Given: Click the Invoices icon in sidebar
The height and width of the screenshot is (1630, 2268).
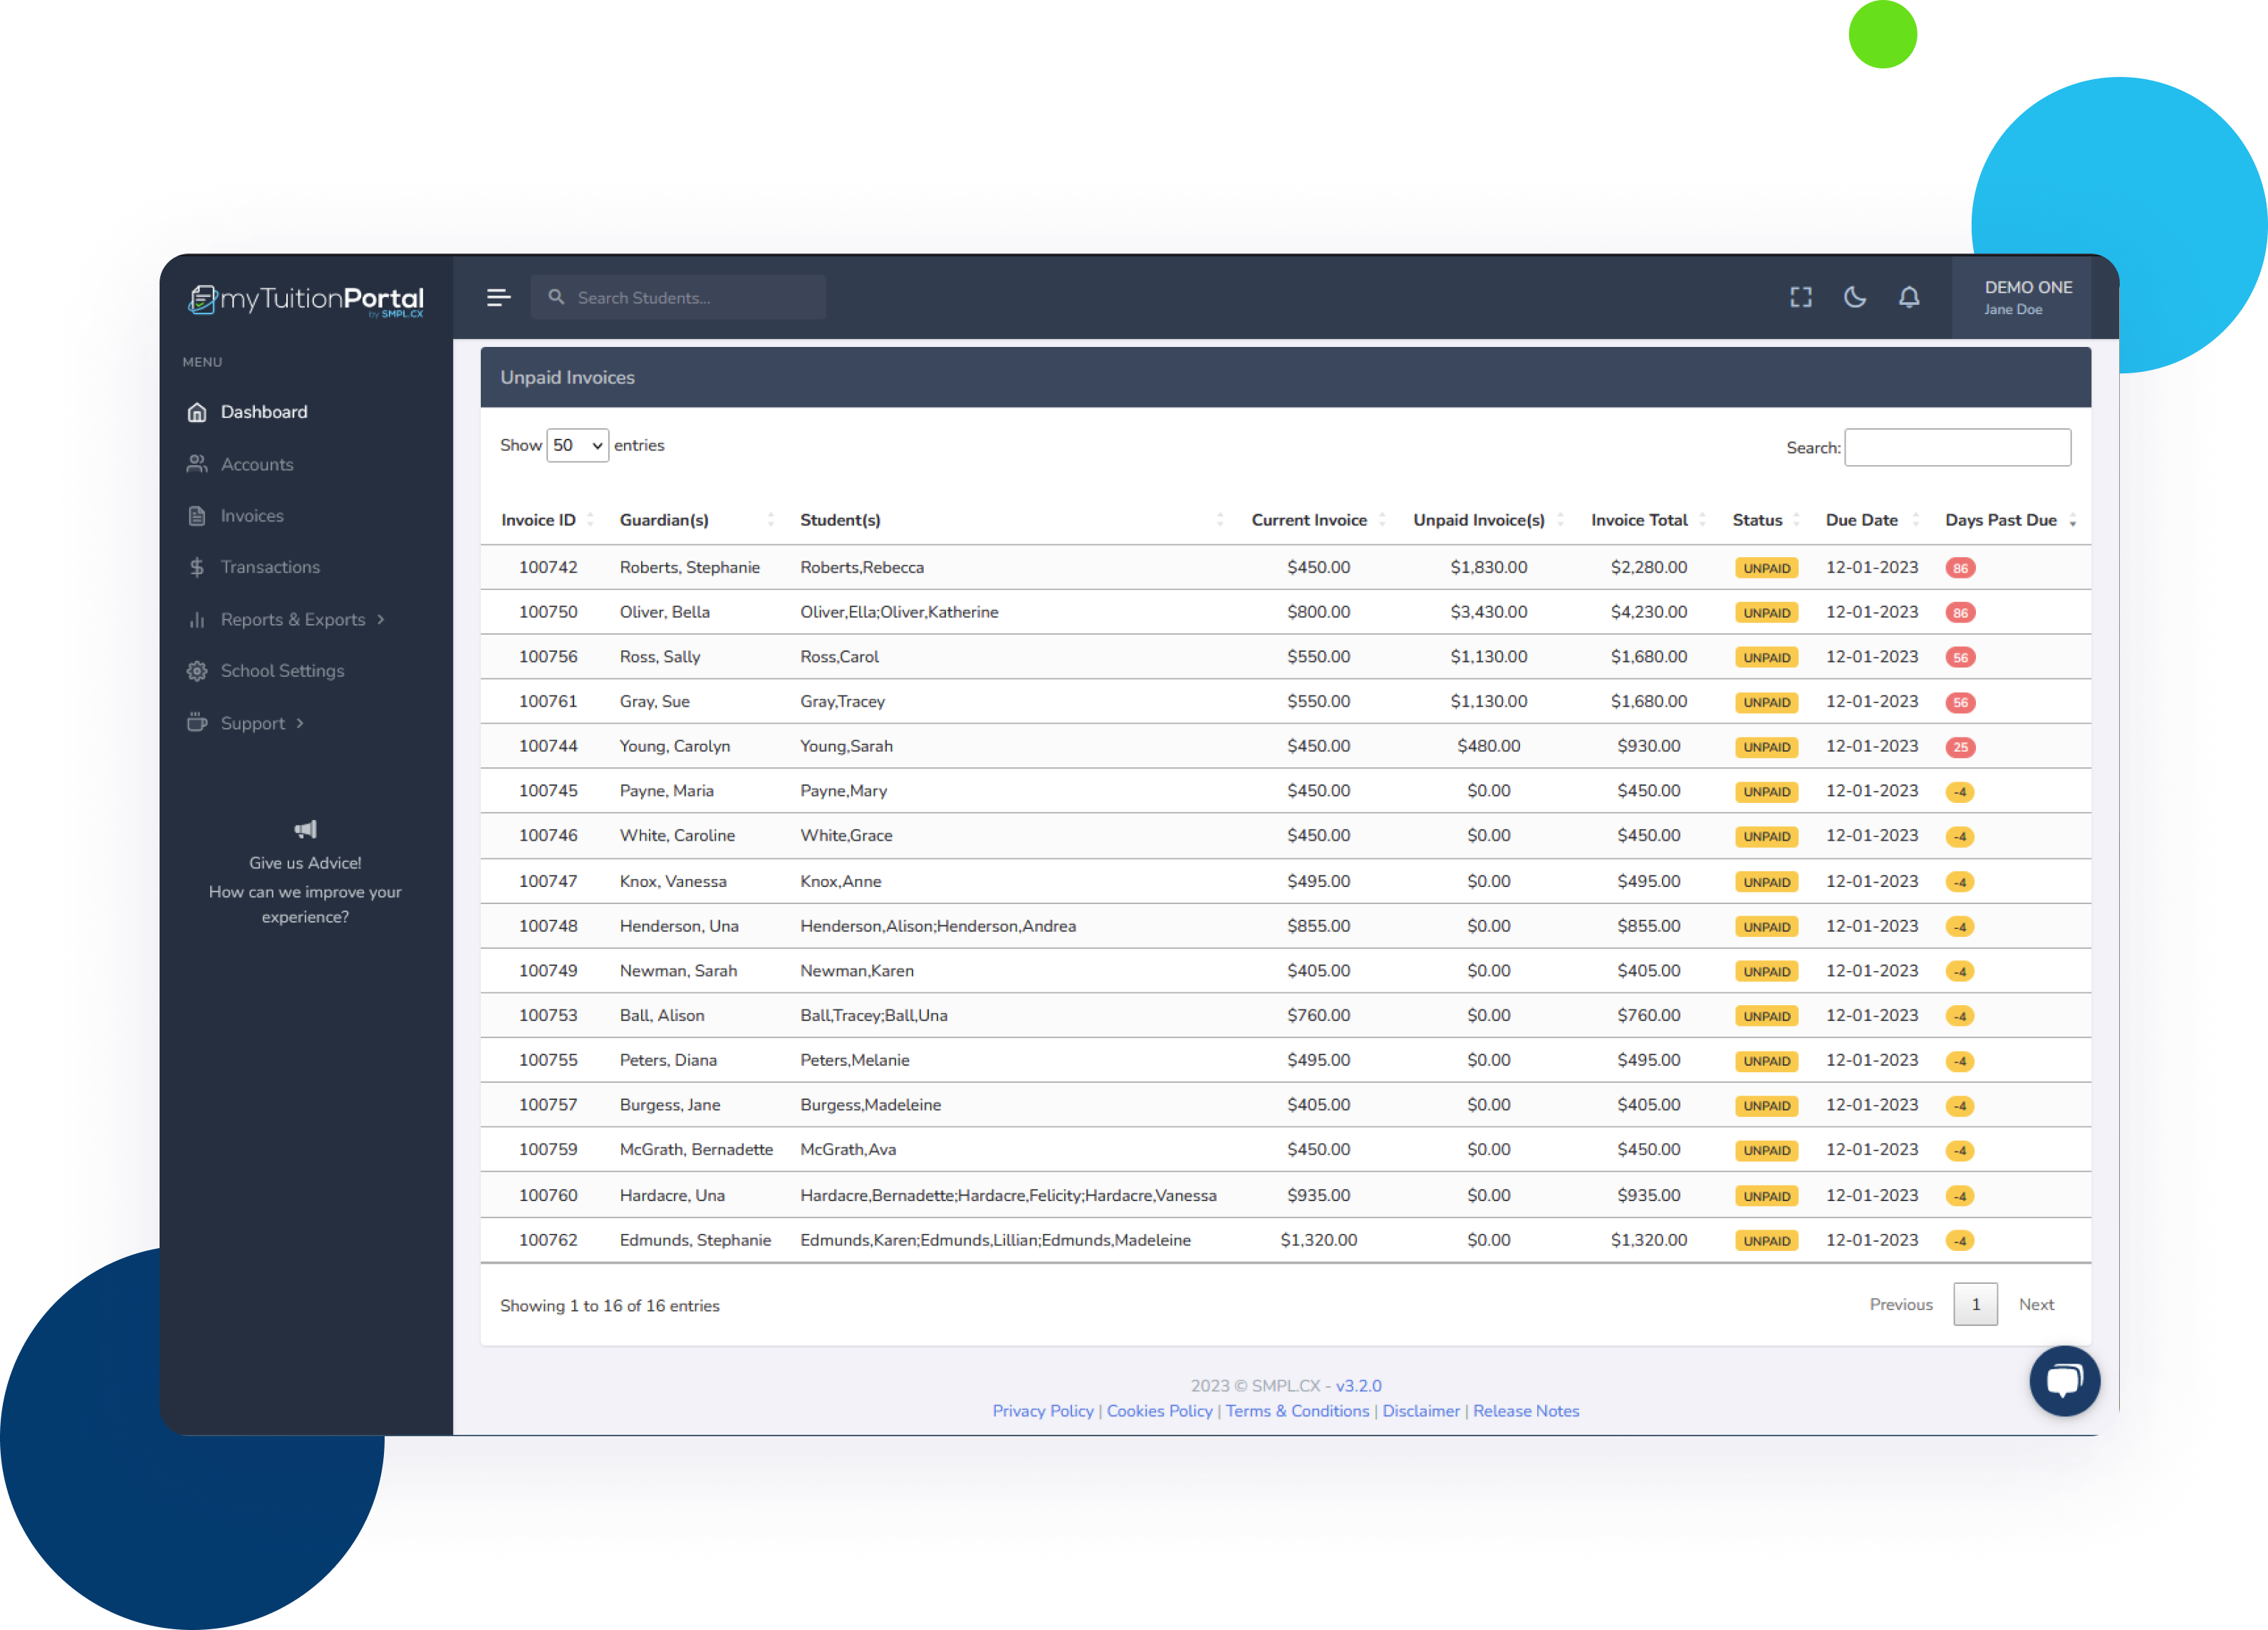Looking at the screenshot, I should click(199, 514).
